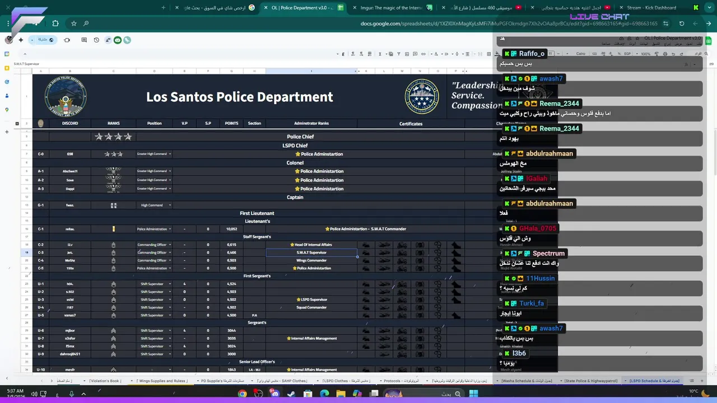
Task: Open the fill color bucket in toolbar
Action: tap(497, 54)
